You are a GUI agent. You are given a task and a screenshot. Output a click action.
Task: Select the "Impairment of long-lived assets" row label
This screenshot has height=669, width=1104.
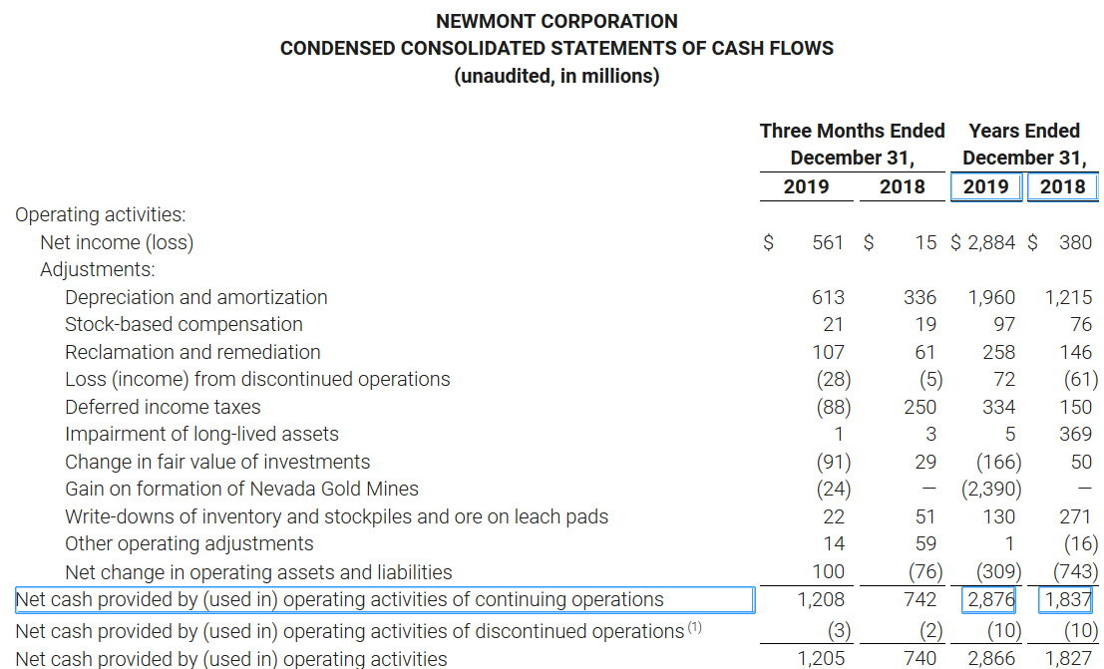point(202,434)
